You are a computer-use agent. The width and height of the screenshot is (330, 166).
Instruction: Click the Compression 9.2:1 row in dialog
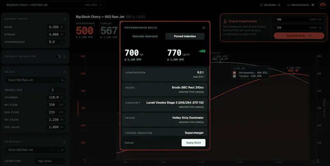[165, 75]
